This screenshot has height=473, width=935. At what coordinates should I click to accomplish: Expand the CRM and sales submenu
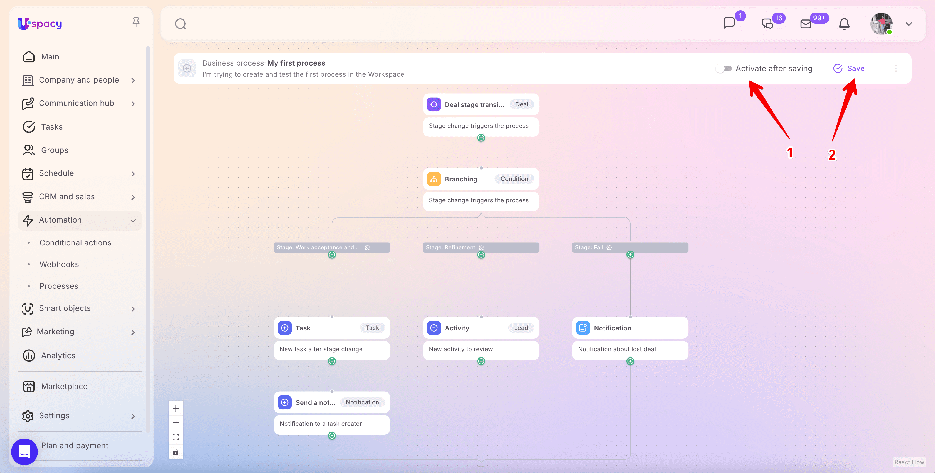coord(133,197)
